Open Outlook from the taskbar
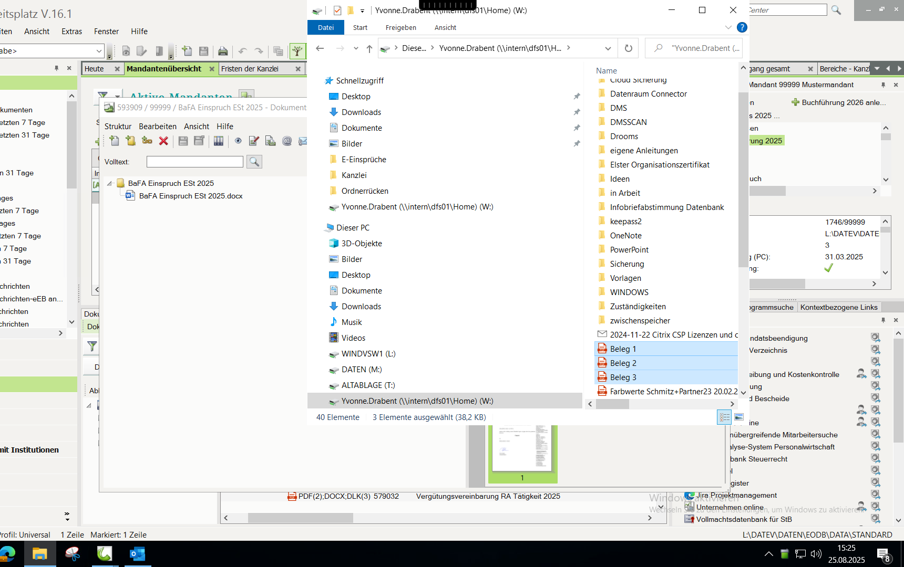 (x=137, y=554)
